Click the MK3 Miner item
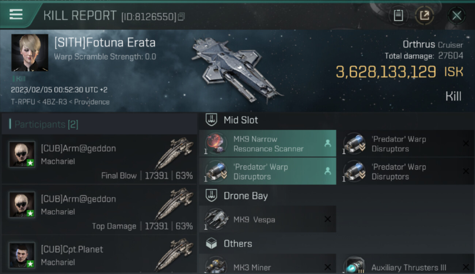This screenshot has width=475, height=274. pos(267,266)
